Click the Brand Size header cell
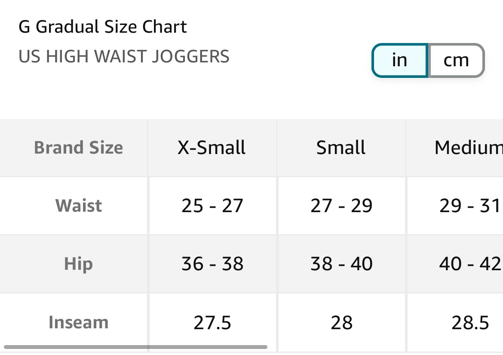The width and height of the screenshot is (503, 355). pyautogui.click(x=78, y=148)
